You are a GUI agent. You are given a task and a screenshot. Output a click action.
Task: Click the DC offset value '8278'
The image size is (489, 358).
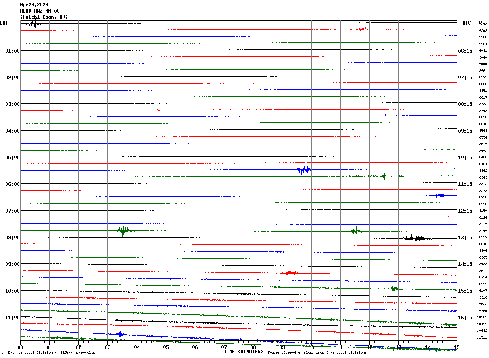(483, 191)
